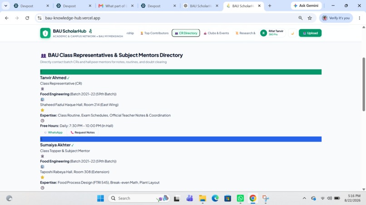This screenshot has height=205, width=366.
Task: Click the BAU ScholarHub shield logo
Action: 45,33
